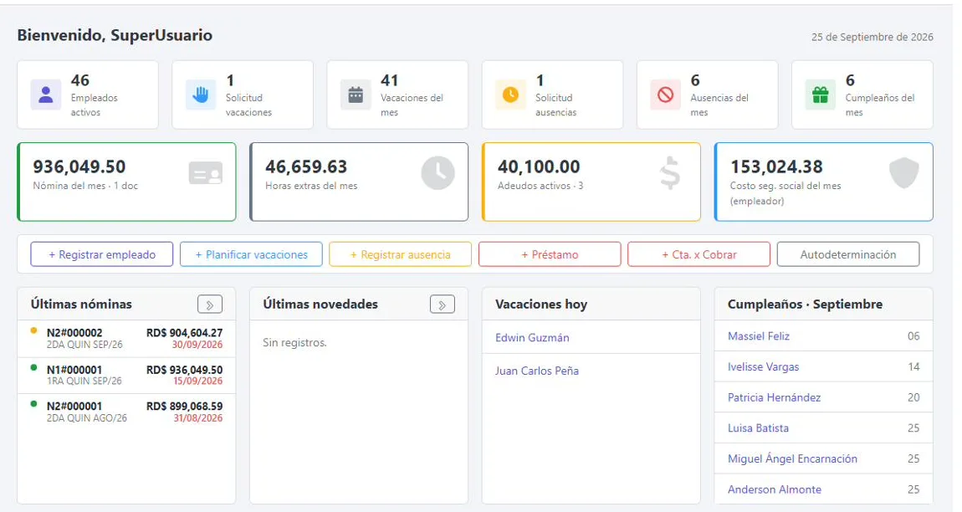Click the date 30/09/2026 in Últimas nóminas

click(197, 345)
